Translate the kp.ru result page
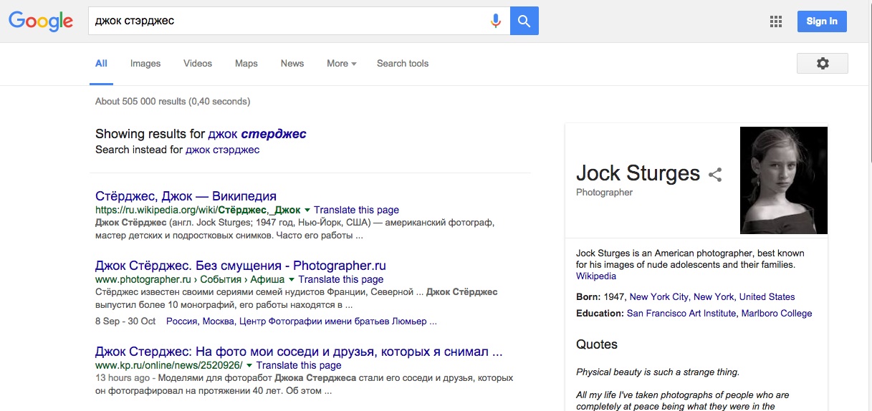Viewport: 872px width, 411px height. pyautogui.click(x=299, y=365)
